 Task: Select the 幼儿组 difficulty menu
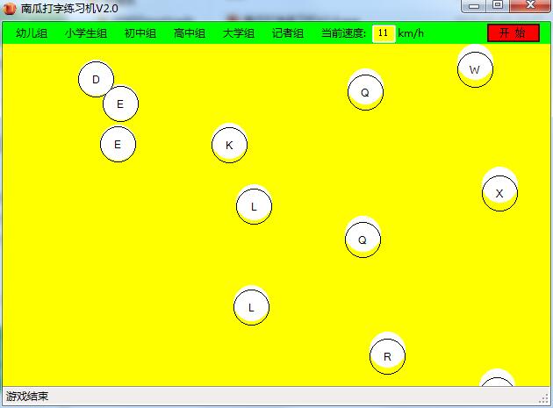(x=32, y=33)
